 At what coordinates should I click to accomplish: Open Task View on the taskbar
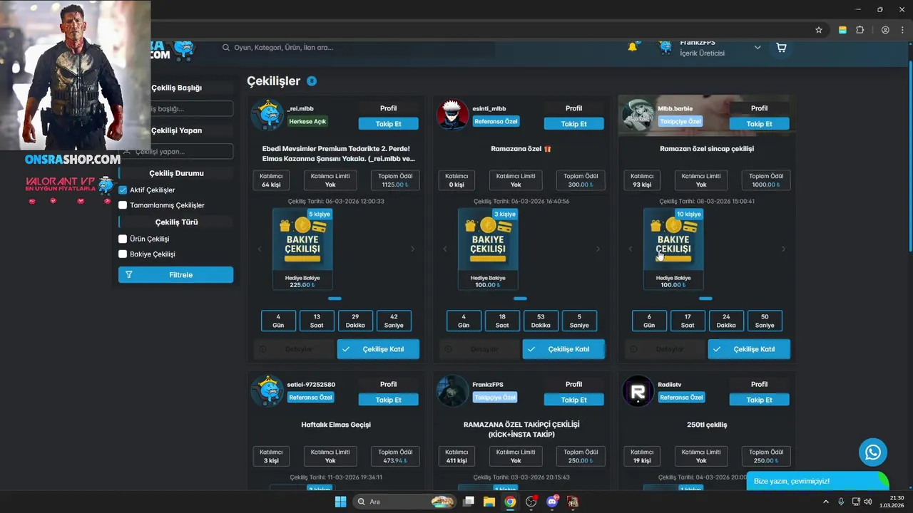click(x=469, y=502)
